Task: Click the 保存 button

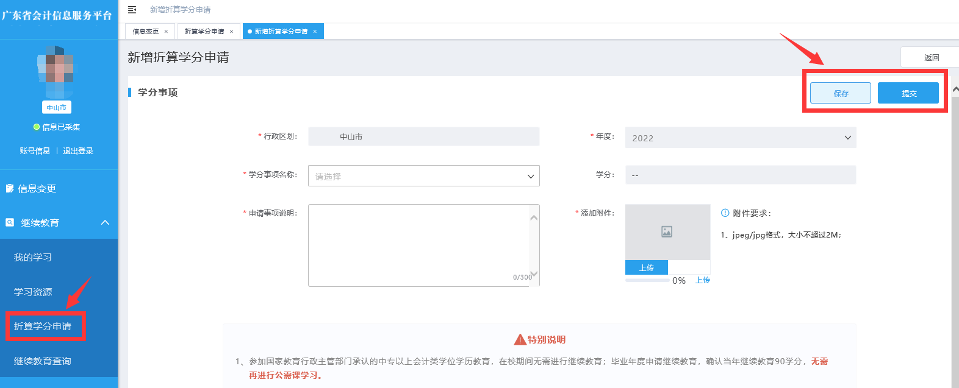Action: click(840, 93)
